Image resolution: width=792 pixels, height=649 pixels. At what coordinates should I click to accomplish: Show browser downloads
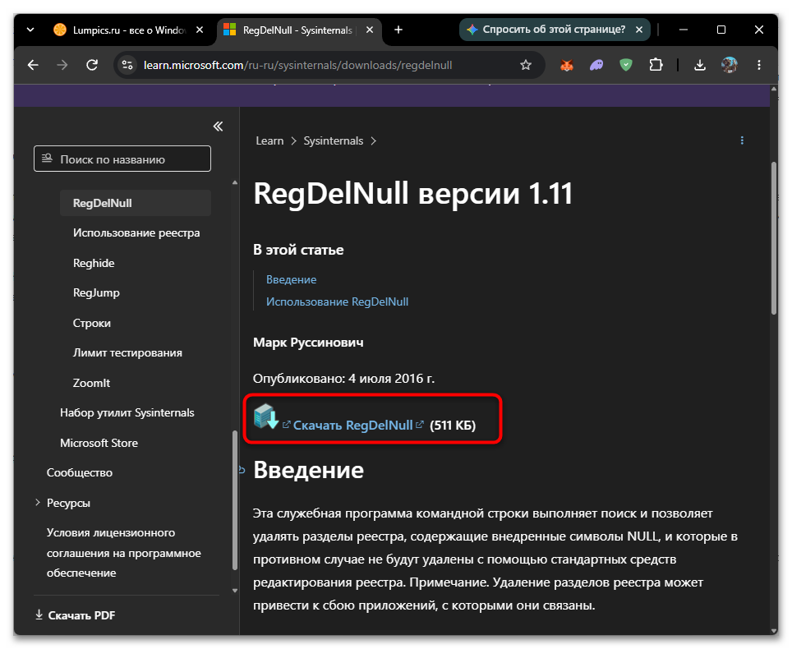(x=699, y=65)
